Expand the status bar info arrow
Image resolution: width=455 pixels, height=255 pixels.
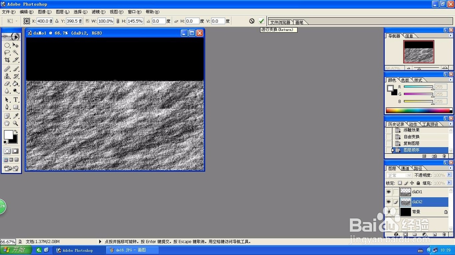coord(100,241)
